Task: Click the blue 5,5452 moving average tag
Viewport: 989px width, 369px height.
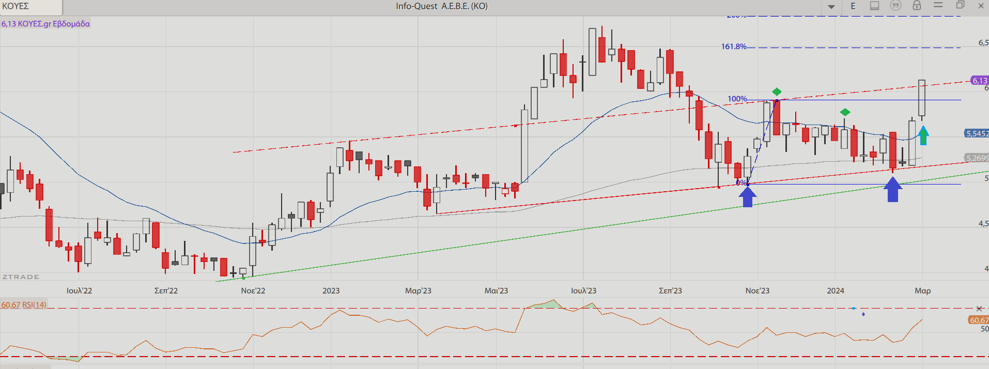Action: [x=977, y=133]
